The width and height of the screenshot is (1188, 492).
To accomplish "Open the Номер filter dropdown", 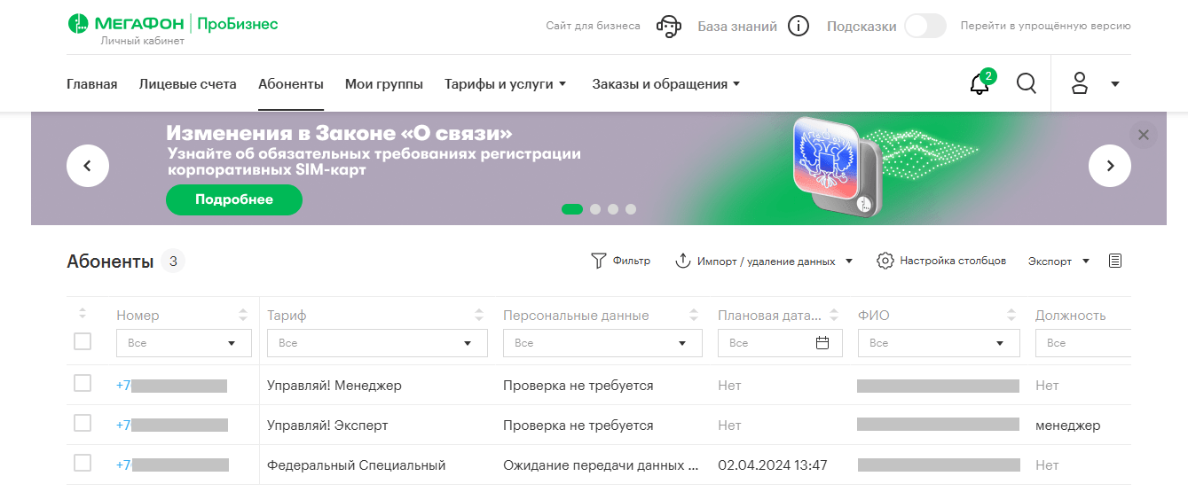I will click(184, 343).
